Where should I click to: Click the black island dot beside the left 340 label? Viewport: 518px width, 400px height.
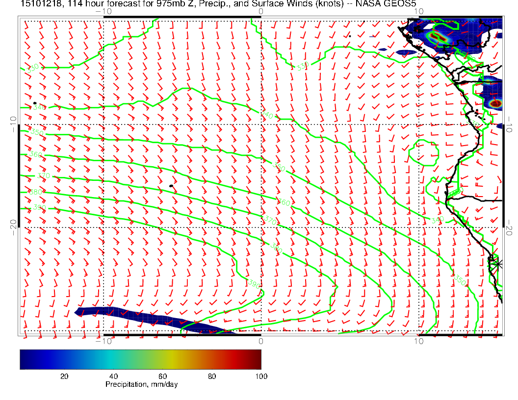35,103
